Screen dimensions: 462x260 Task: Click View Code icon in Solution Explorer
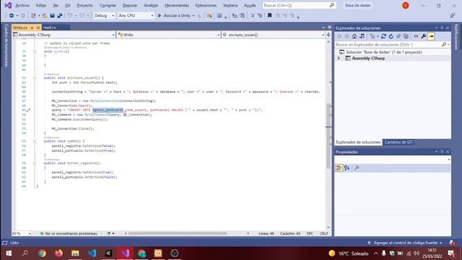pyautogui.click(x=416, y=36)
